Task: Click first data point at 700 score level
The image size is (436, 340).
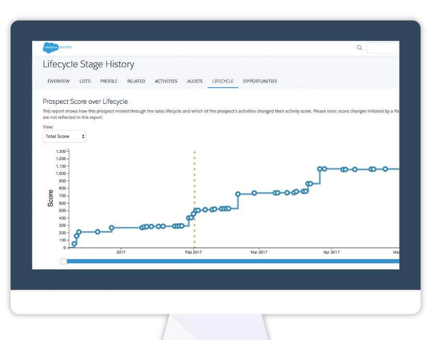Action: tap(238, 194)
